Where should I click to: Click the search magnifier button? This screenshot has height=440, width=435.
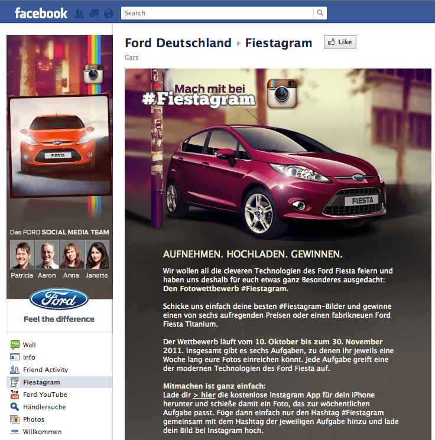click(x=320, y=13)
